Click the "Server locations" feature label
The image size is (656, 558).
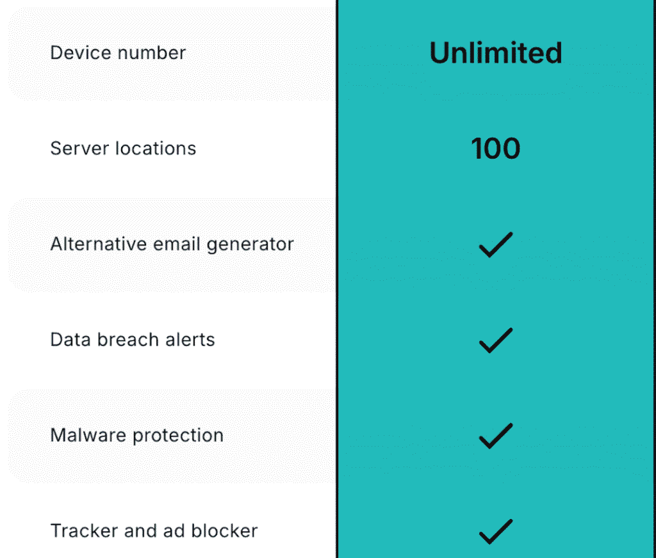[x=123, y=148]
